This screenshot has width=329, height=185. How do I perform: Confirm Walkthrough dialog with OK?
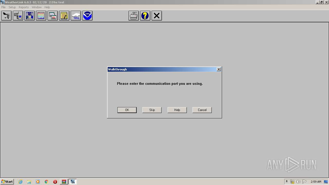127,110
